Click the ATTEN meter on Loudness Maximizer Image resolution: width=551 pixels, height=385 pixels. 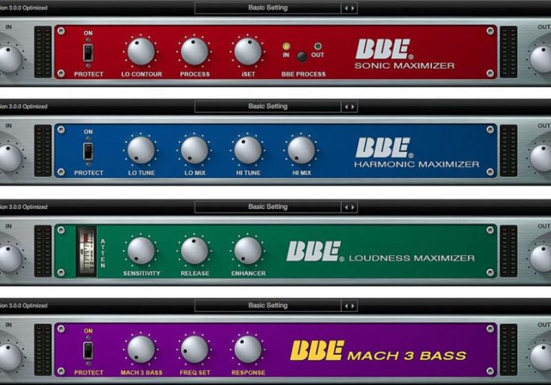coord(87,252)
